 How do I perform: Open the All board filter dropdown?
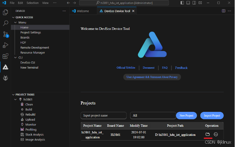[153, 116]
